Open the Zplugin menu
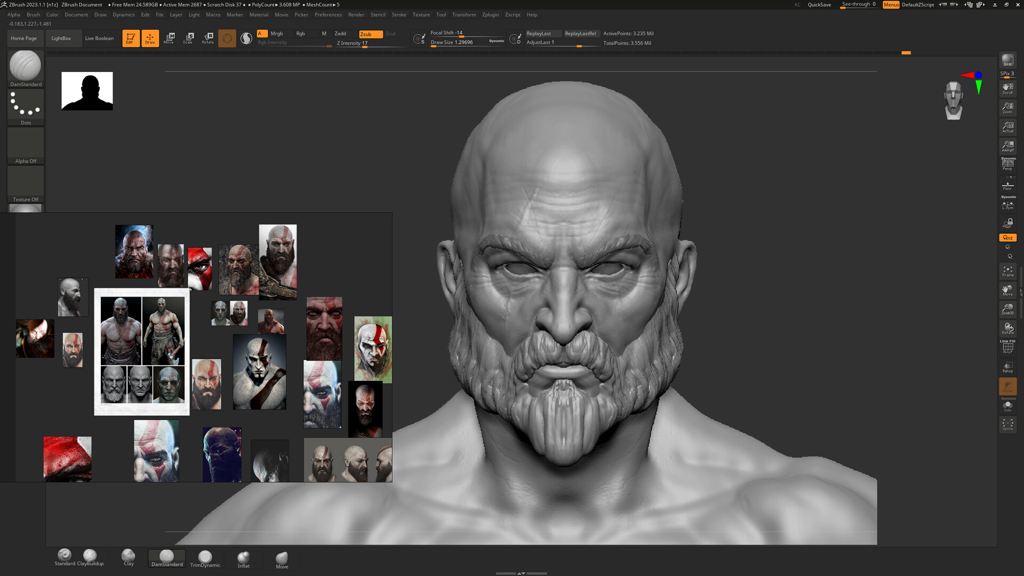The width and height of the screenshot is (1024, 576). [490, 14]
